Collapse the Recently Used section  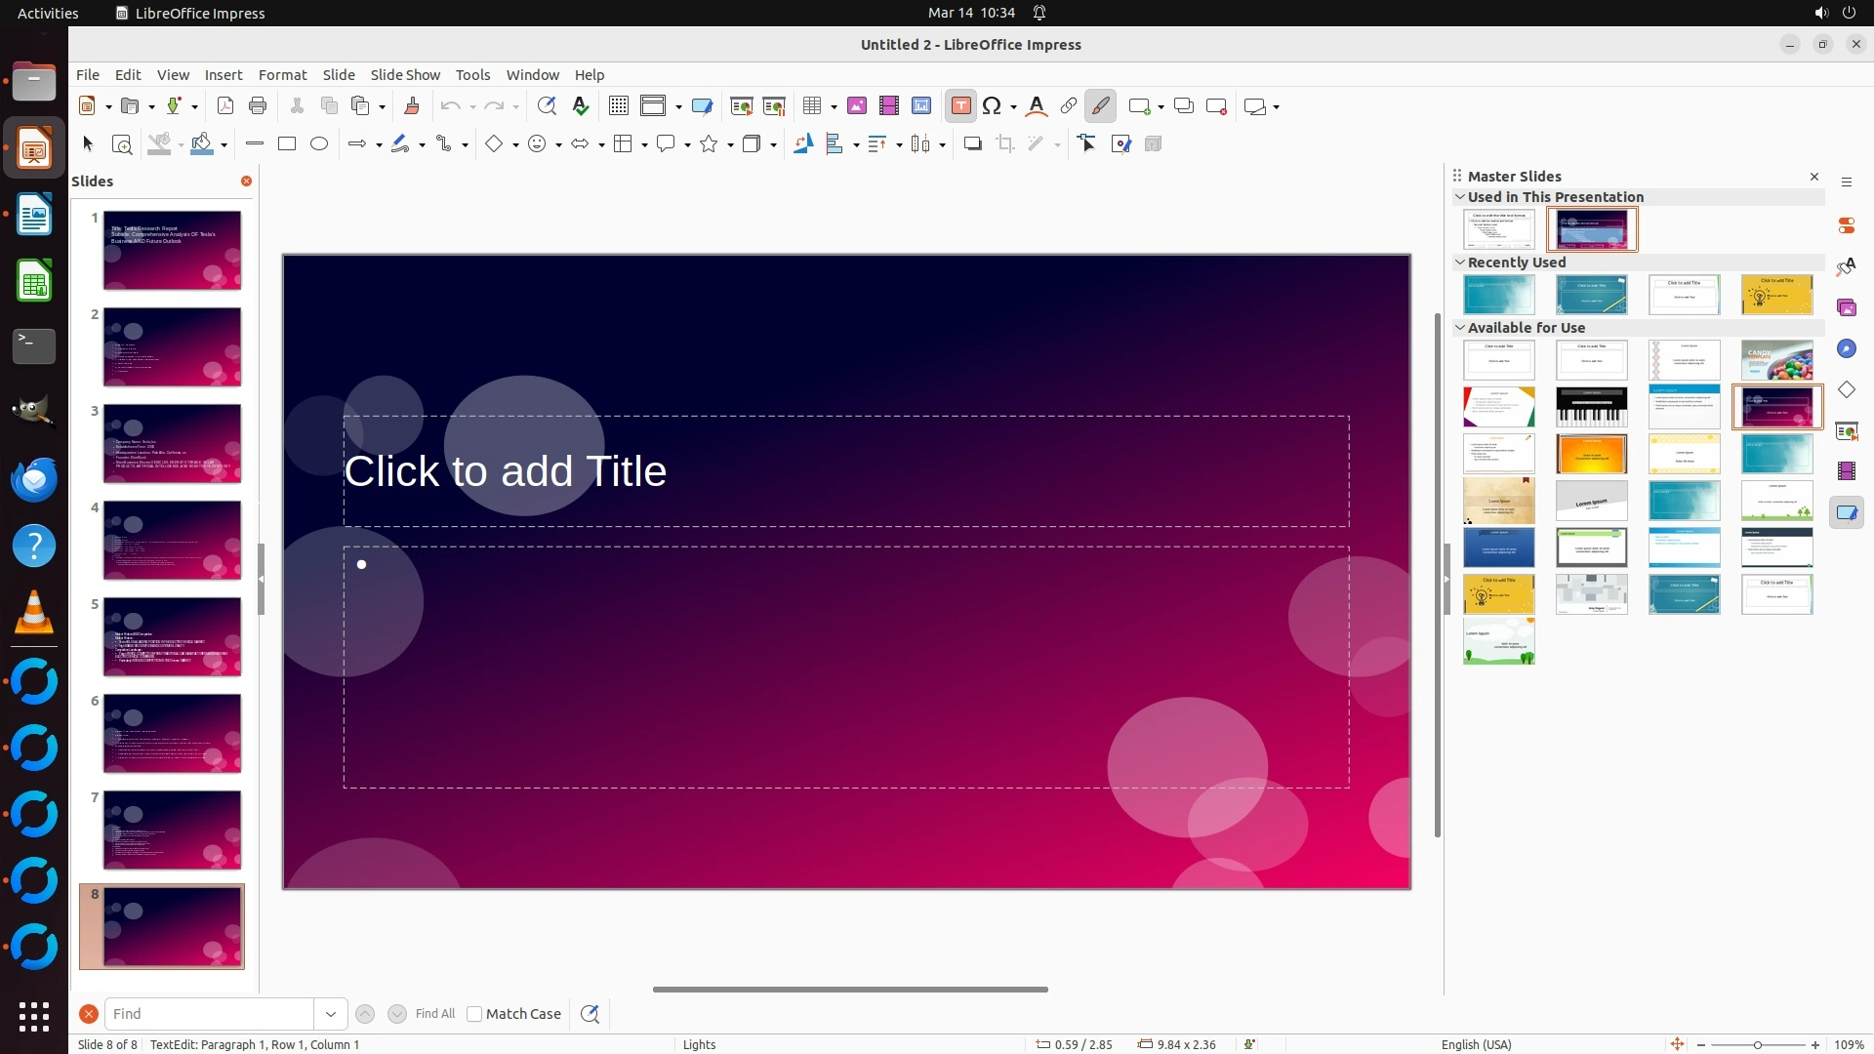point(1460,263)
